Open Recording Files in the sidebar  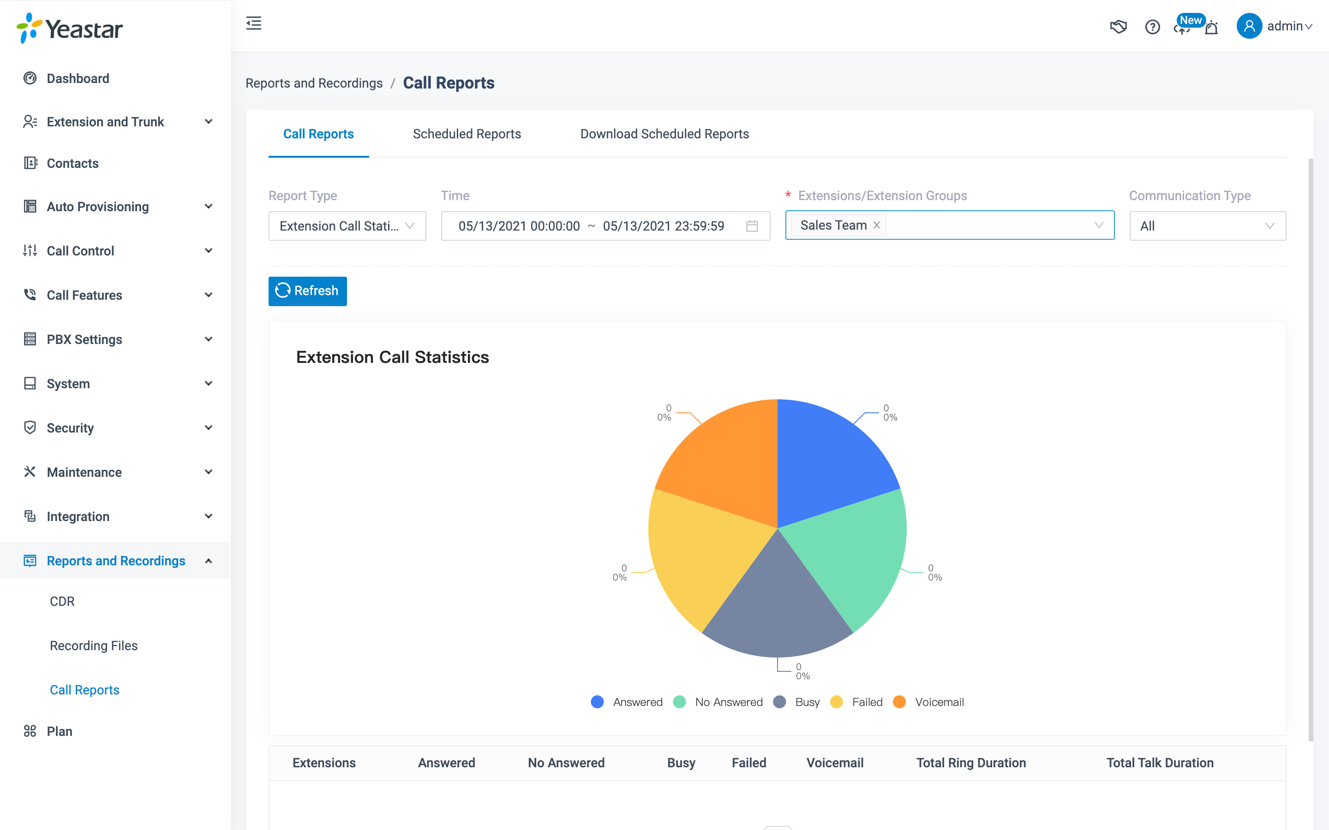93,646
